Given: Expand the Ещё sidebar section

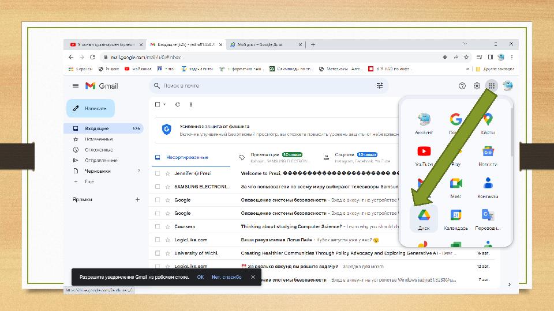Looking at the screenshot, I should [x=89, y=181].
